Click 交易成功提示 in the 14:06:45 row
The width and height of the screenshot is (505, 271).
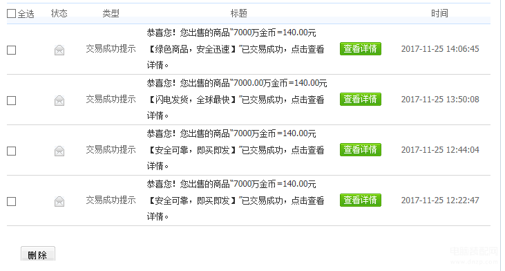pos(111,49)
